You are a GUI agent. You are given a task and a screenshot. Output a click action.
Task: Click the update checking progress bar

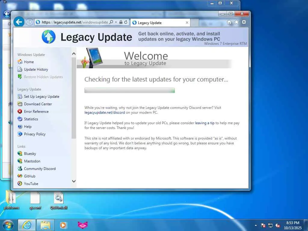129,90
